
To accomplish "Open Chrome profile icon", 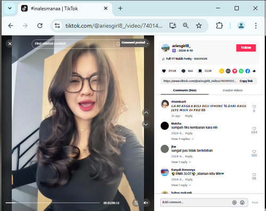I will pos(241,26).
